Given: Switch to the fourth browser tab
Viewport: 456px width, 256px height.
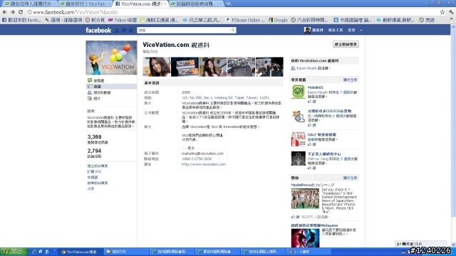Looking at the screenshot, I should click(x=197, y=4).
